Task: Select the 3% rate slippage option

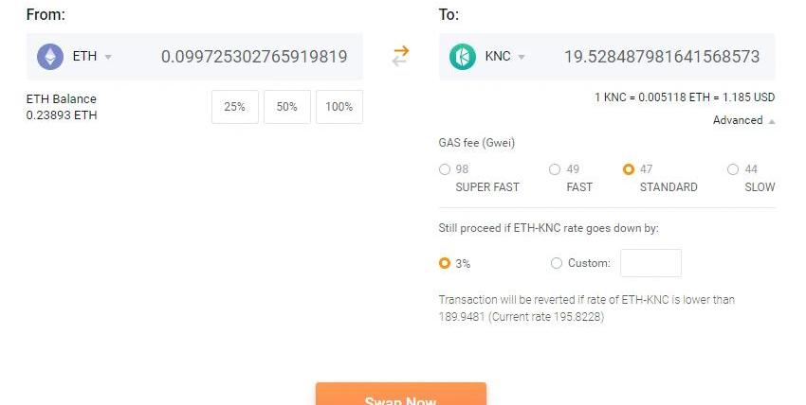Action: click(x=445, y=263)
